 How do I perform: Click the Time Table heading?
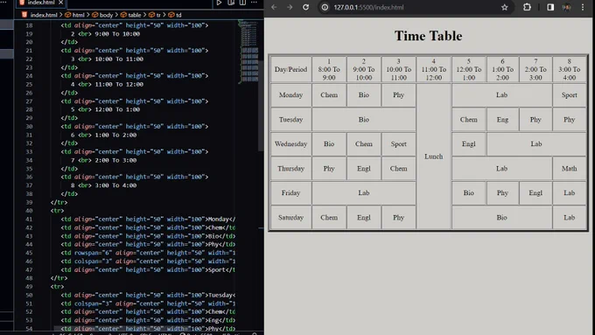[428, 36]
